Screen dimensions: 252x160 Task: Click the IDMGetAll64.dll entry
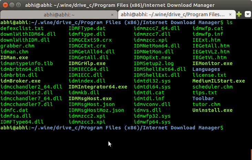pos(92,52)
